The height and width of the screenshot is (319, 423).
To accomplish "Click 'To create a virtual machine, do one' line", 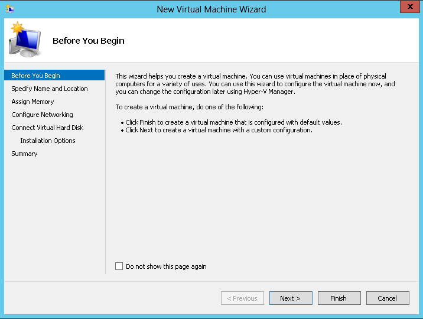I will coord(190,107).
